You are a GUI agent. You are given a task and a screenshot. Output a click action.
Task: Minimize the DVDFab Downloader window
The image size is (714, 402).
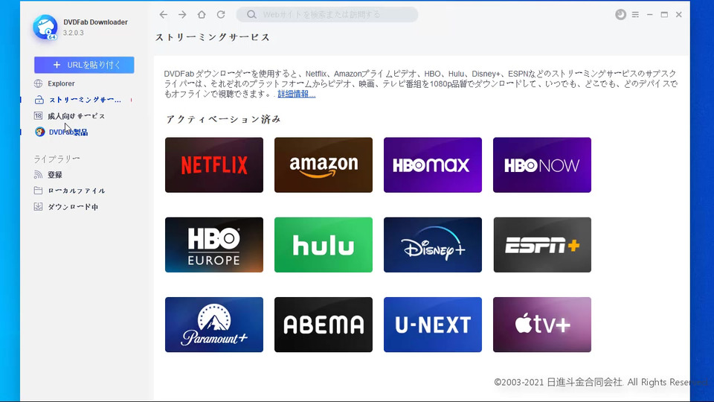pyautogui.click(x=650, y=15)
